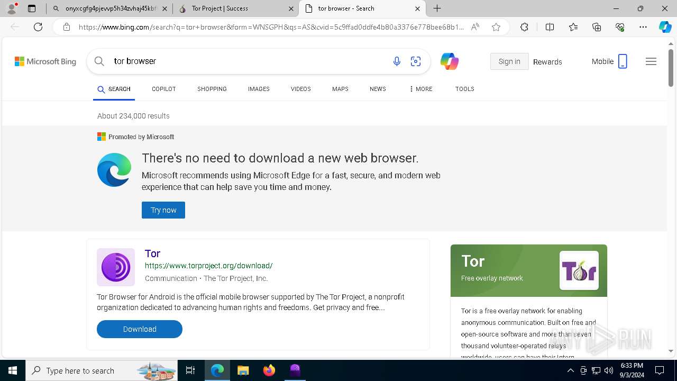677x381 pixels.
Task: Click the magnifier icon in search box
Action: [x=99, y=61]
